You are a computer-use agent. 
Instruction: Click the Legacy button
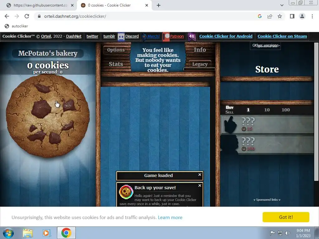[200, 64]
